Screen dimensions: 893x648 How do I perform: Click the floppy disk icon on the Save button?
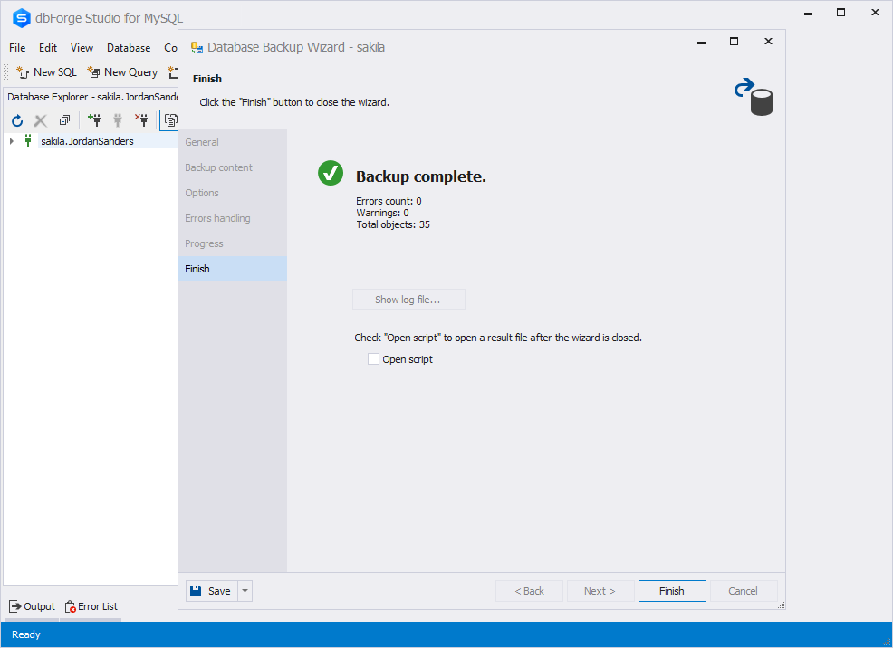[196, 591]
